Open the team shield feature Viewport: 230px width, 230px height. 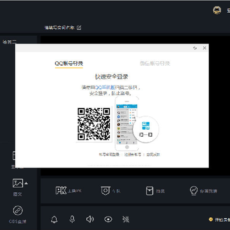tap(111, 191)
